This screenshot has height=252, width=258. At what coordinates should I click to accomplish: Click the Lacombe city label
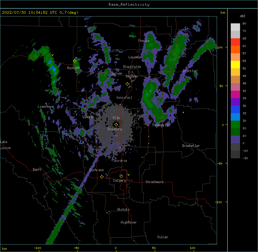tap(135, 57)
